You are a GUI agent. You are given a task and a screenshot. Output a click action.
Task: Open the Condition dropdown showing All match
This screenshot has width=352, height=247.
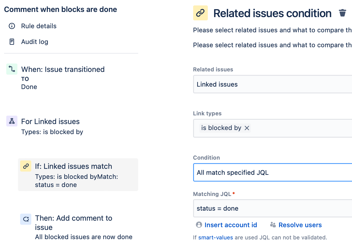pos(272,172)
